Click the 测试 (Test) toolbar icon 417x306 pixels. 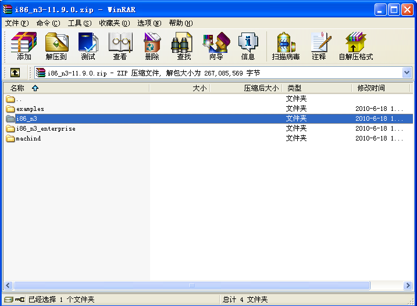coord(88,46)
